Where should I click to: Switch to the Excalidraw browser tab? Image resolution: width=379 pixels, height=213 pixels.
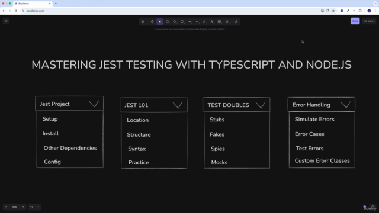(33, 4)
